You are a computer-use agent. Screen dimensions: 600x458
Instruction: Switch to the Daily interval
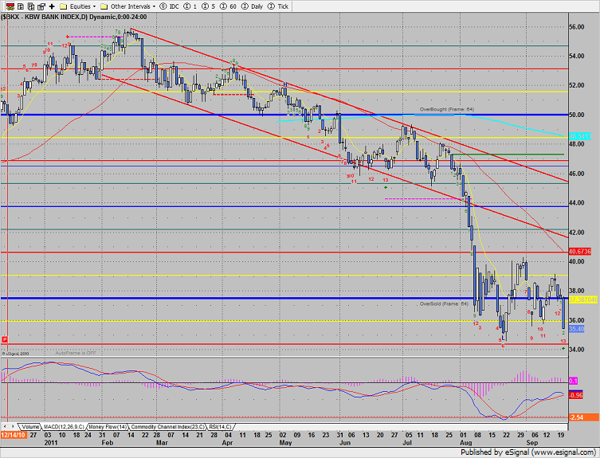coord(252,6)
